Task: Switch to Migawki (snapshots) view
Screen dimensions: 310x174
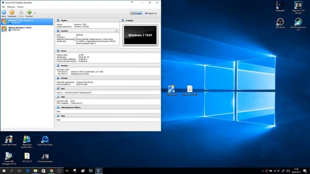Action: 151,14
